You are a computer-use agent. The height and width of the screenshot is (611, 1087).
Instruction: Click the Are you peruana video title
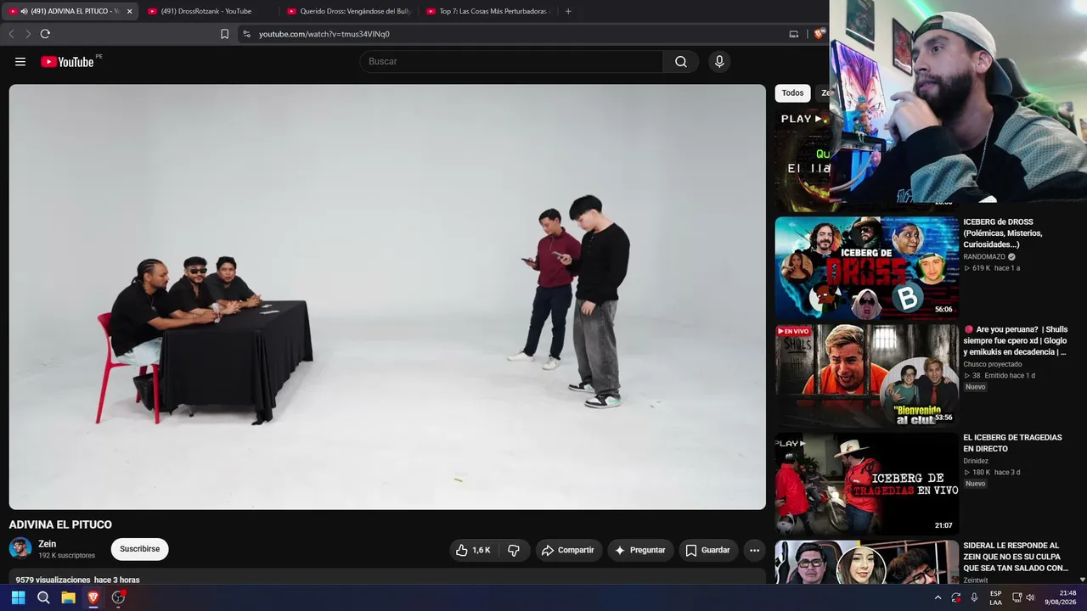tap(1016, 340)
